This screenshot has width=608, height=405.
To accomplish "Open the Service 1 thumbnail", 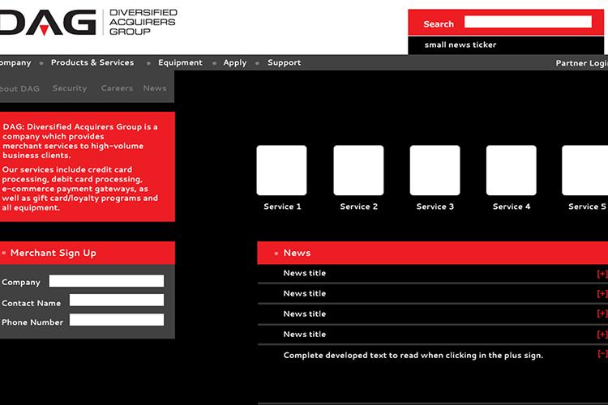I will pyautogui.click(x=281, y=170).
